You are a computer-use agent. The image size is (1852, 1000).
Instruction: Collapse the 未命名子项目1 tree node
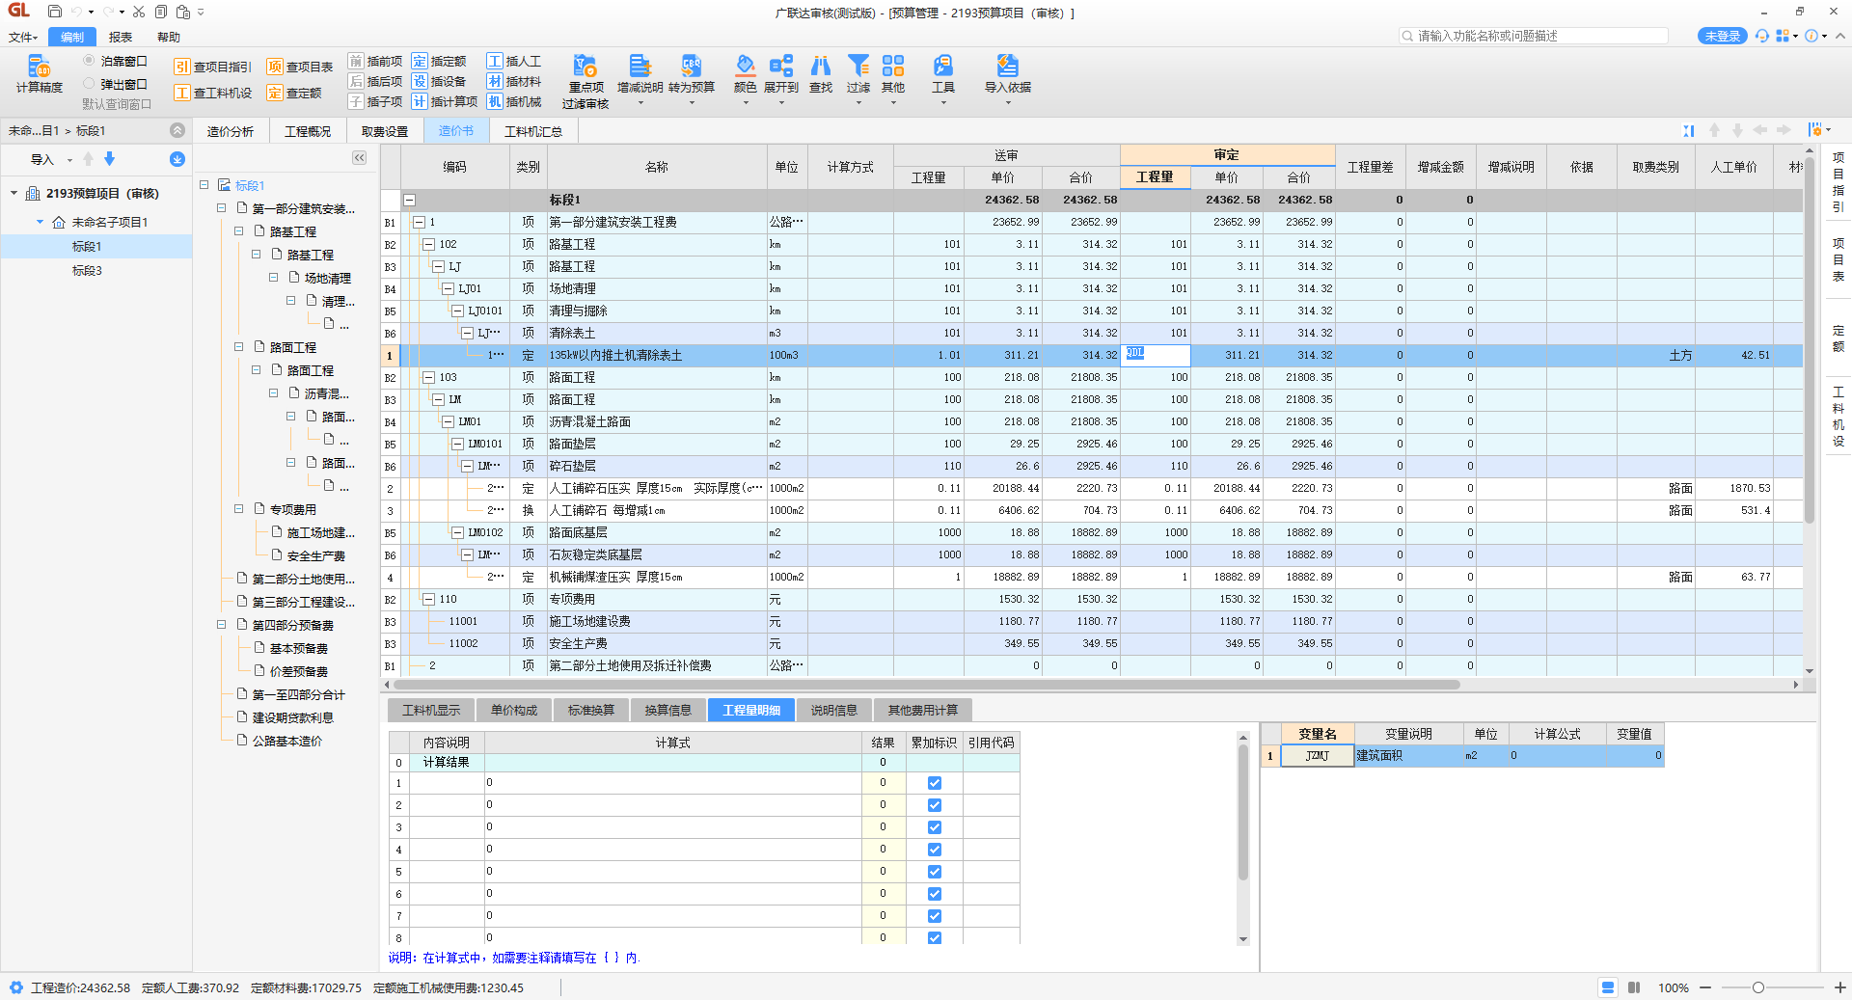click(x=40, y=222)
